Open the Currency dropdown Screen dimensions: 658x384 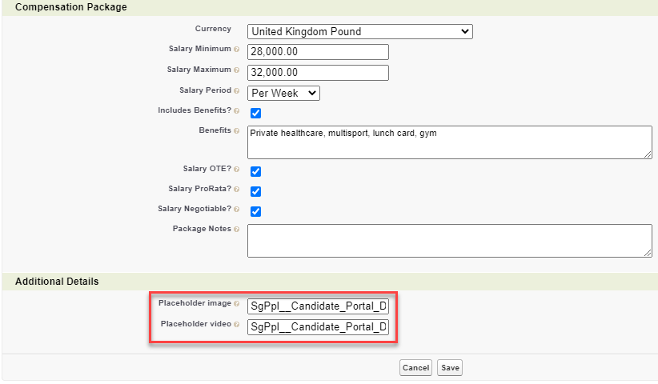(360, 31)
